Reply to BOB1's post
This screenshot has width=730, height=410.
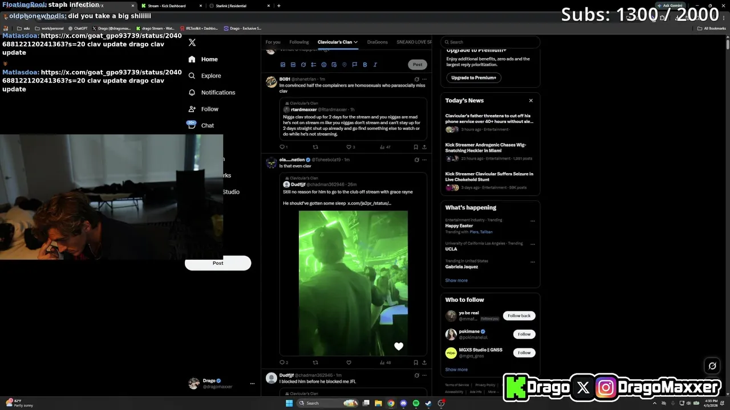tap(283, 147)
